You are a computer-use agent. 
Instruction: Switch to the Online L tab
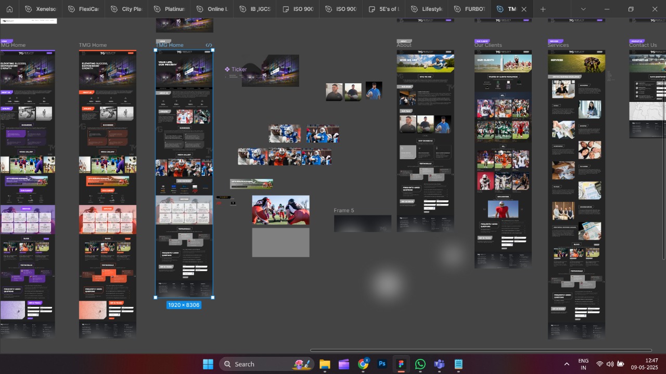tap(211, 9)
